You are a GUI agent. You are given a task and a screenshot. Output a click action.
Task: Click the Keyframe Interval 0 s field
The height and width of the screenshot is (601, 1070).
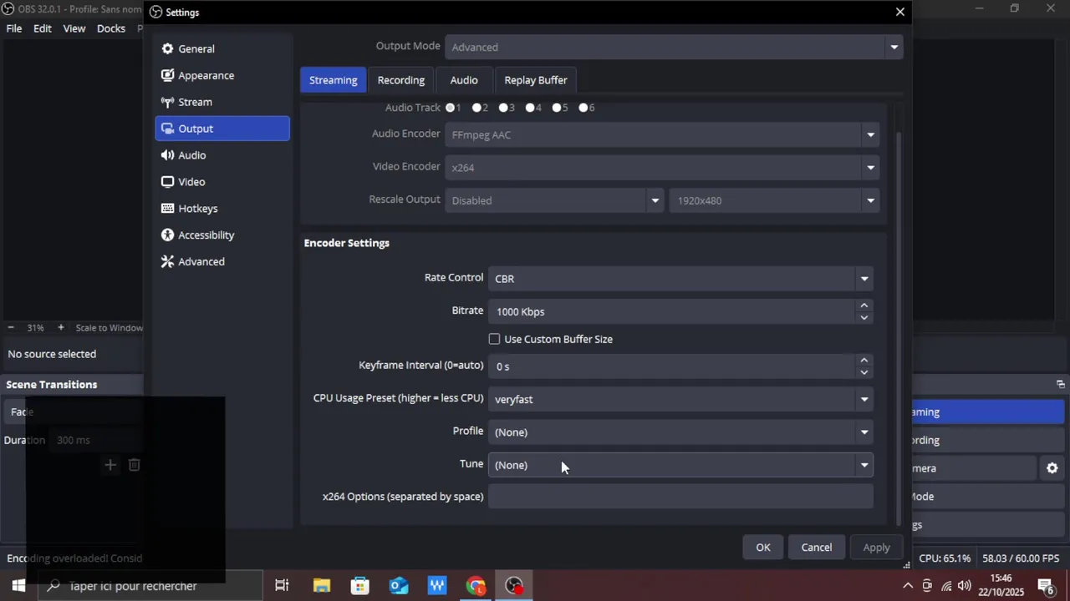pyautogui.click(x=672, y=366)
